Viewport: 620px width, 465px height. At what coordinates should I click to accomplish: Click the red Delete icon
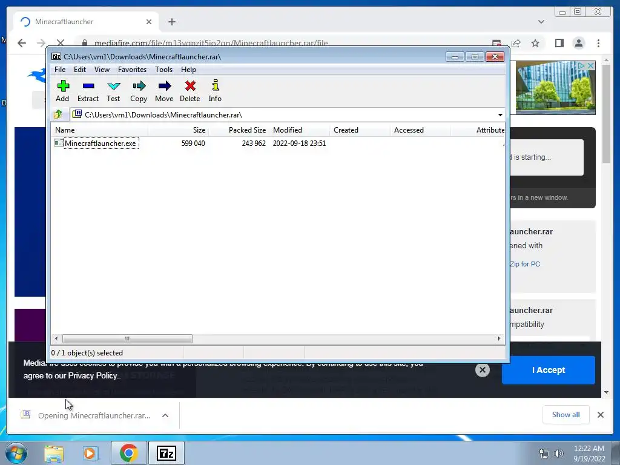(x=190, y=91)
